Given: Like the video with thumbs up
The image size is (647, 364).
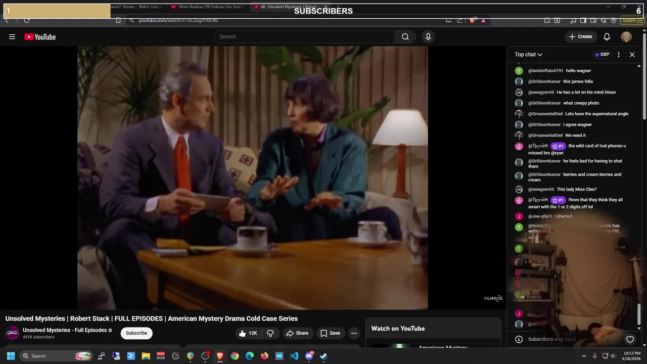Looking at the screenshot, I should coord(248,333).
